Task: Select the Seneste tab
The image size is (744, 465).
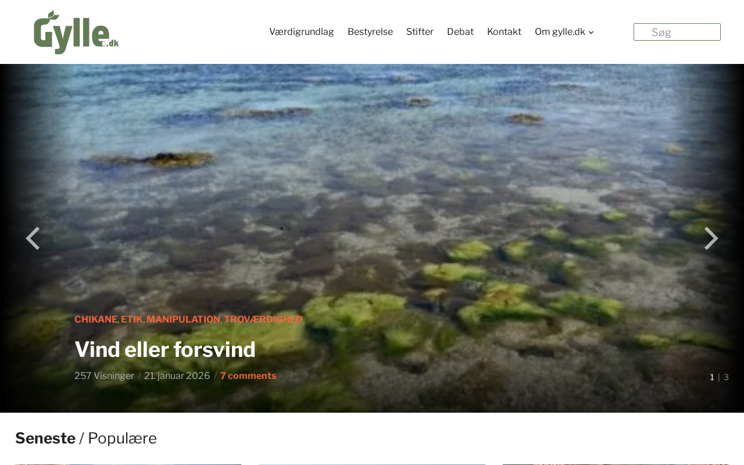Action: coord(45,438)
